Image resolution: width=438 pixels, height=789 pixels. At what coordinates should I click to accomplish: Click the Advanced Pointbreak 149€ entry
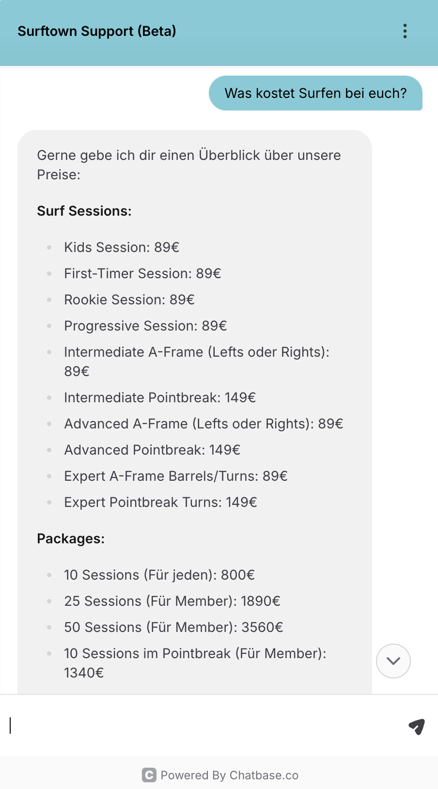[x=152, y=450]
